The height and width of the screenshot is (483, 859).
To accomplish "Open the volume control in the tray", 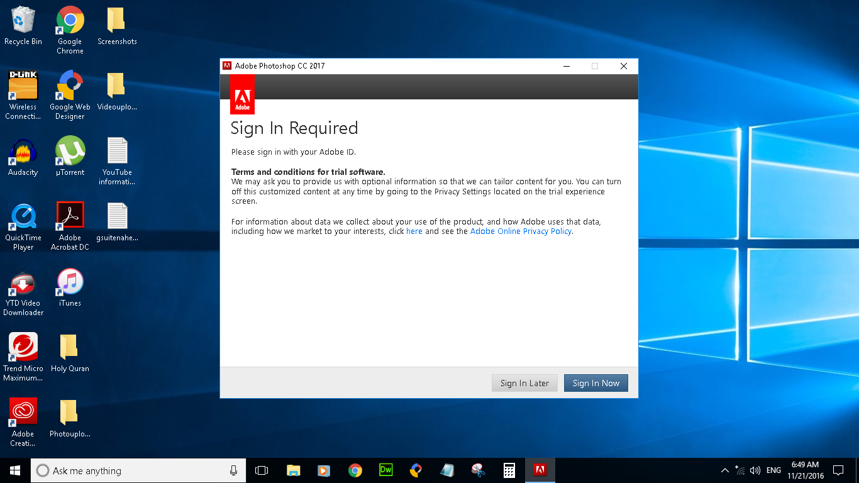I will coord(755,470).
